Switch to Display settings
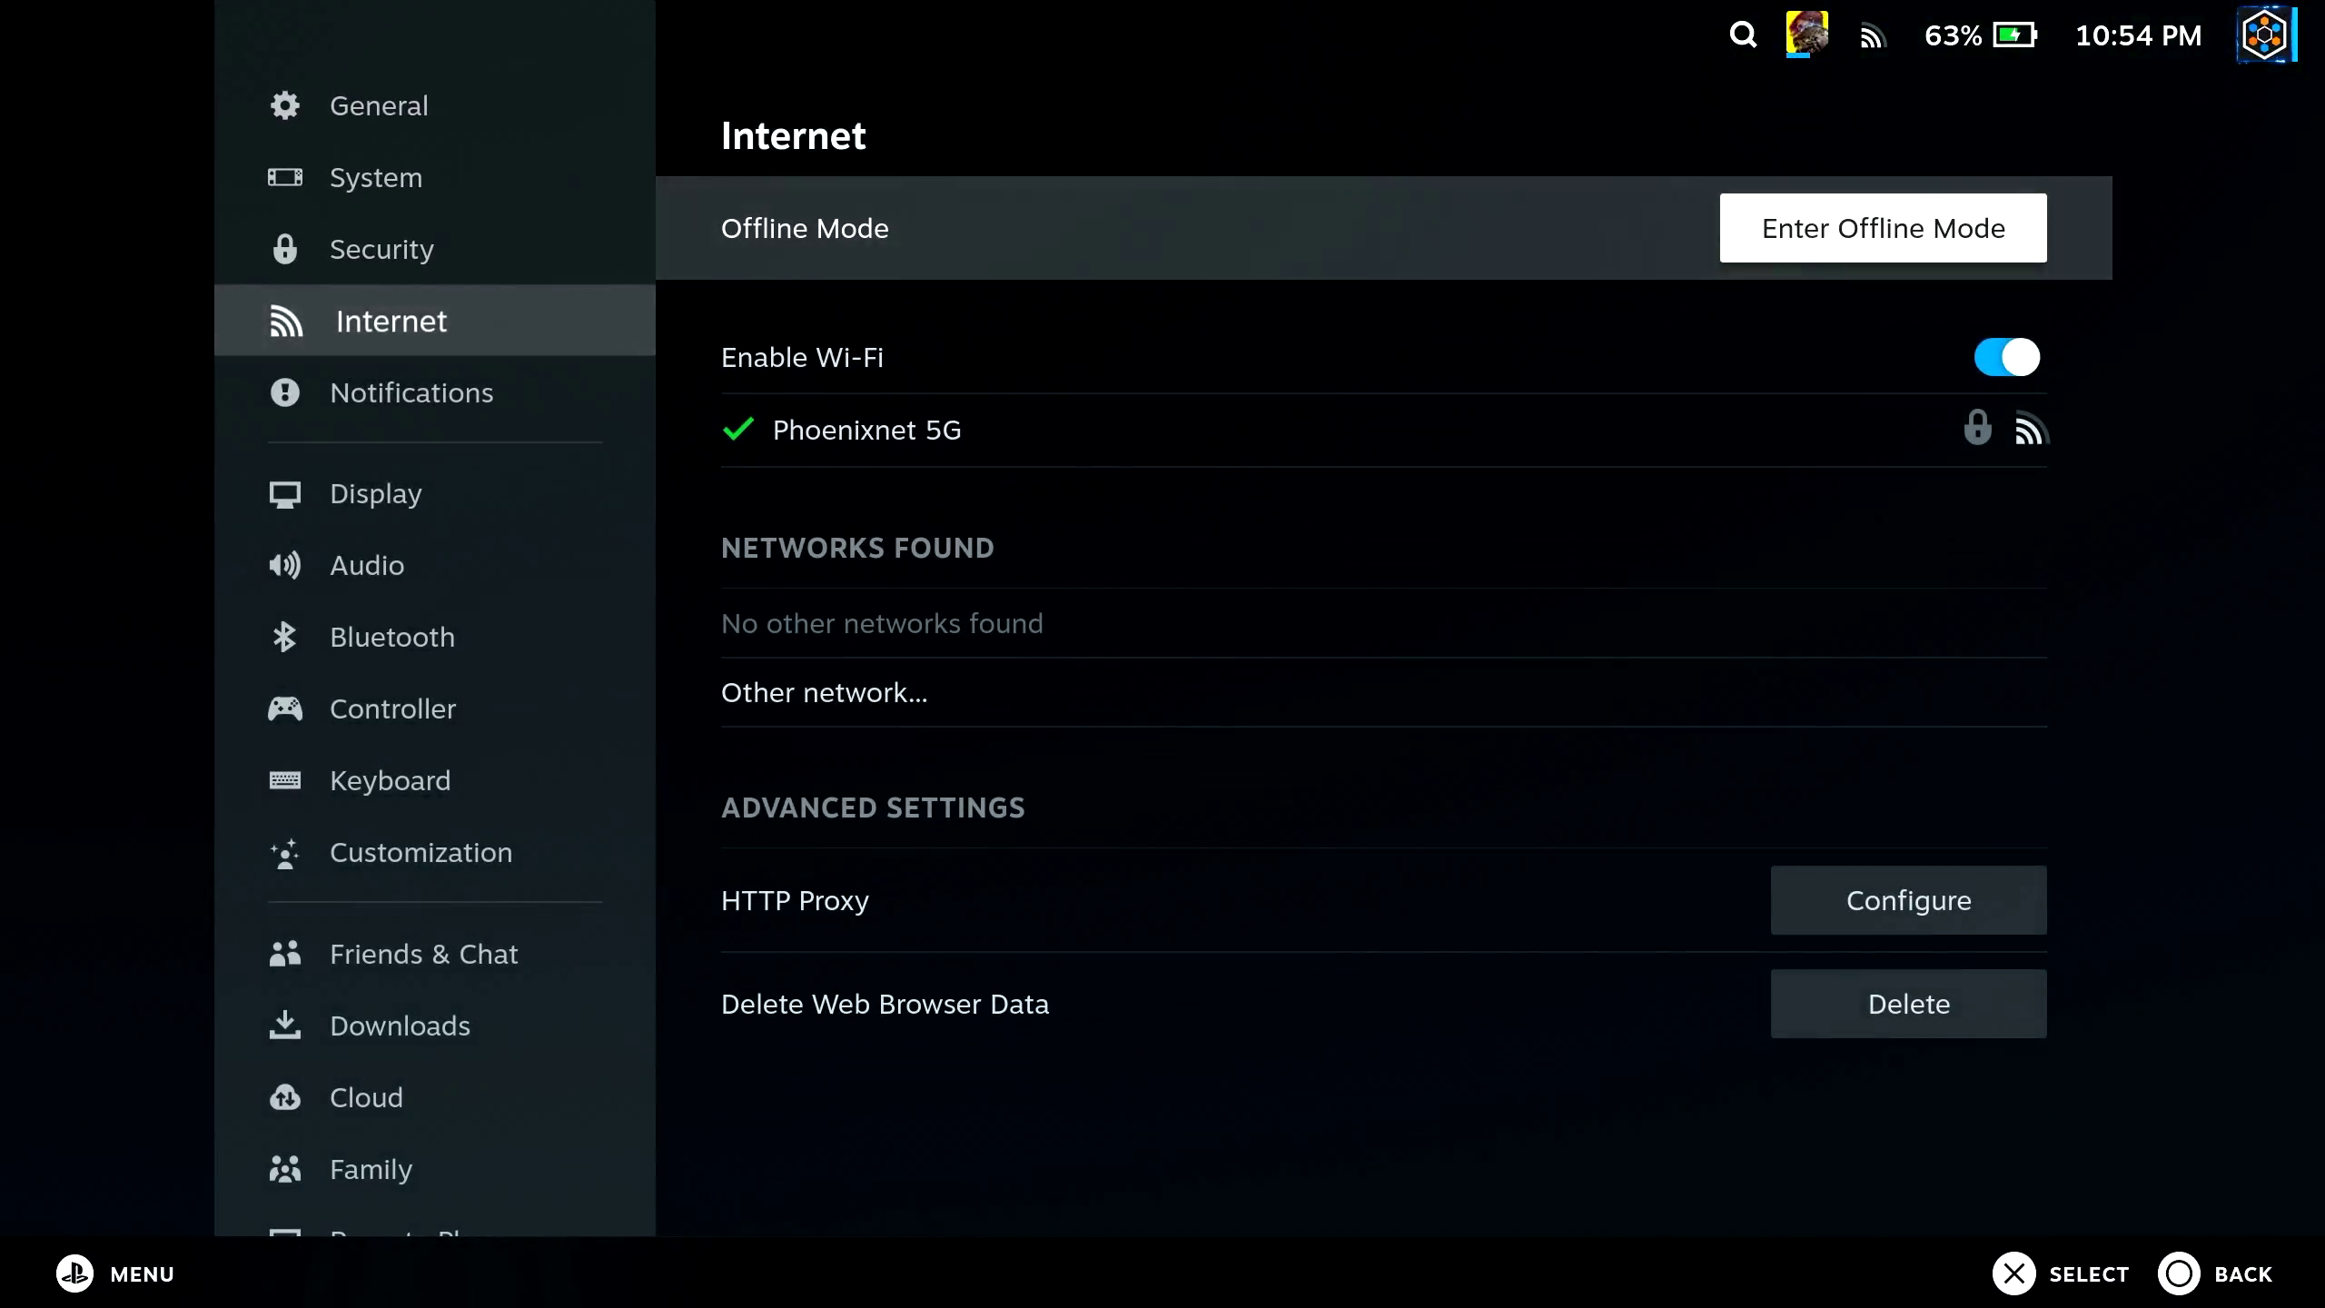 (x=375, y=493)
